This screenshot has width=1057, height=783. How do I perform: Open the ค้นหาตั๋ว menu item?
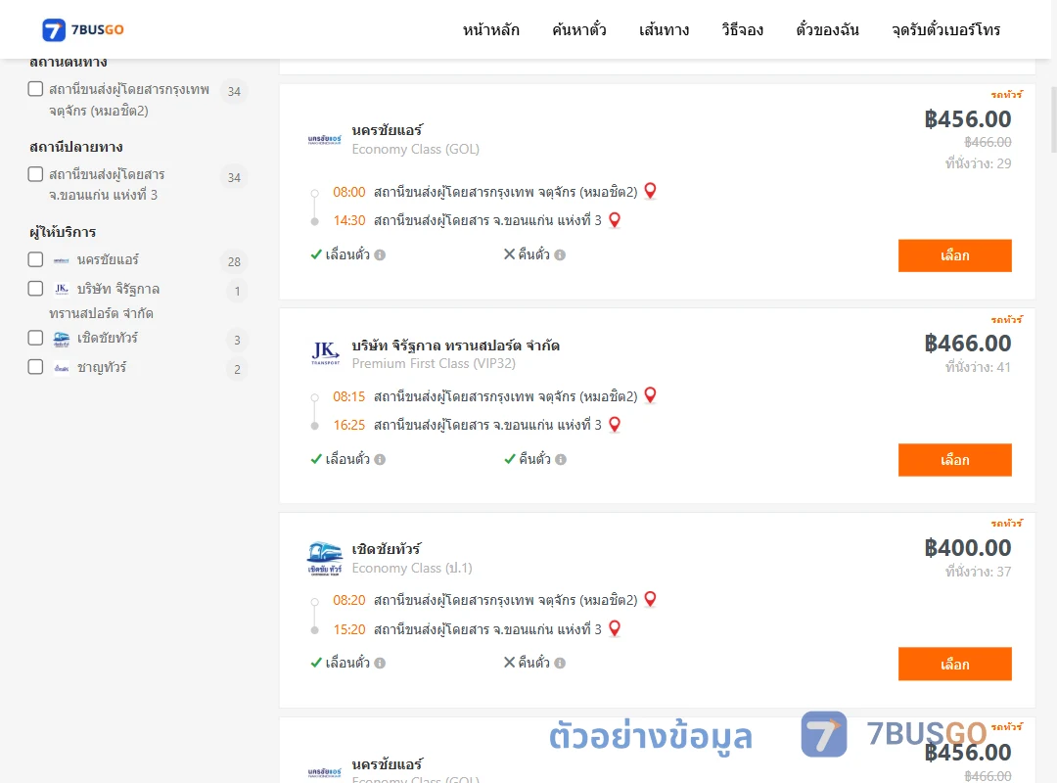pos(579,29)
